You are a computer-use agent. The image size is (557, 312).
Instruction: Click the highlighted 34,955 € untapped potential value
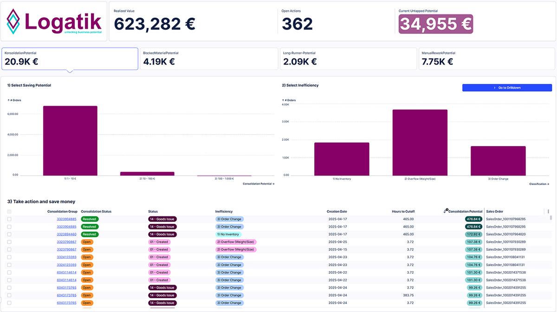(x=435, y=24)
